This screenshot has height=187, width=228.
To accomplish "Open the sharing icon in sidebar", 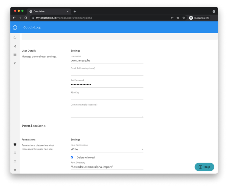I will tap(15, 46).
